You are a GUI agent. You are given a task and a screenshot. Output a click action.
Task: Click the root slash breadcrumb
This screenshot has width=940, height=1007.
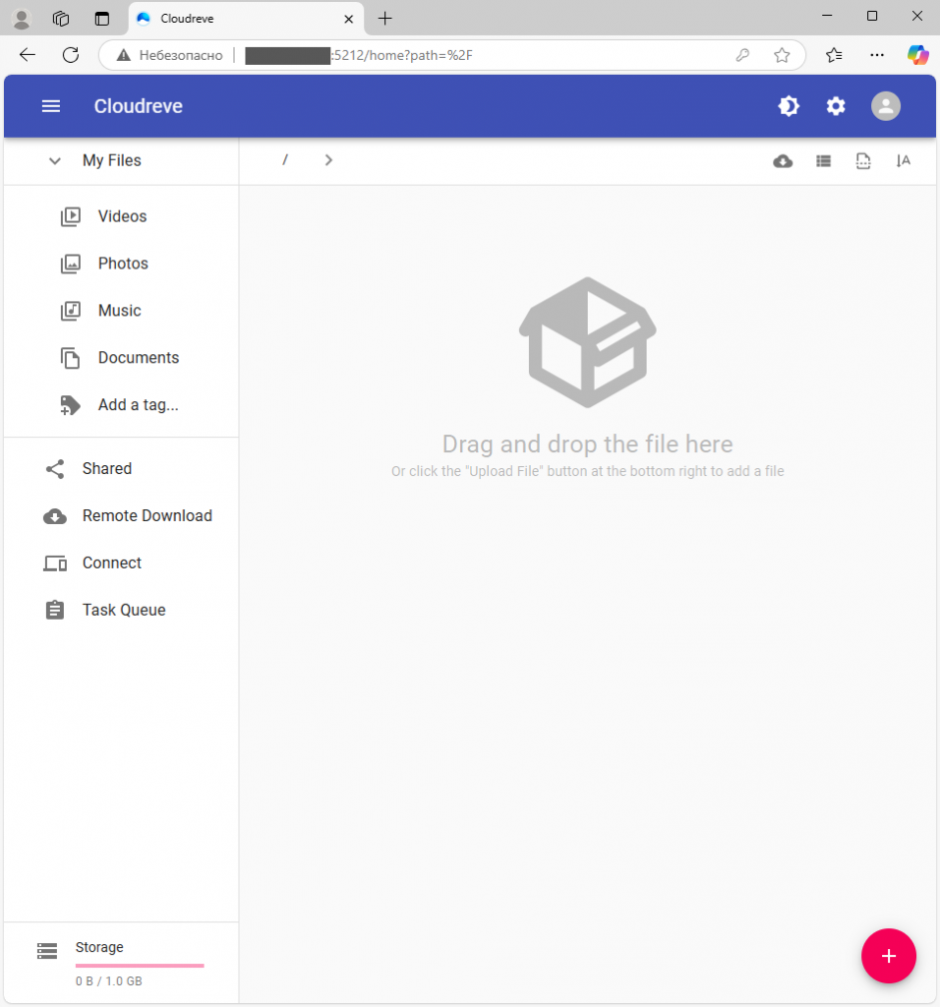click(285, 160)
